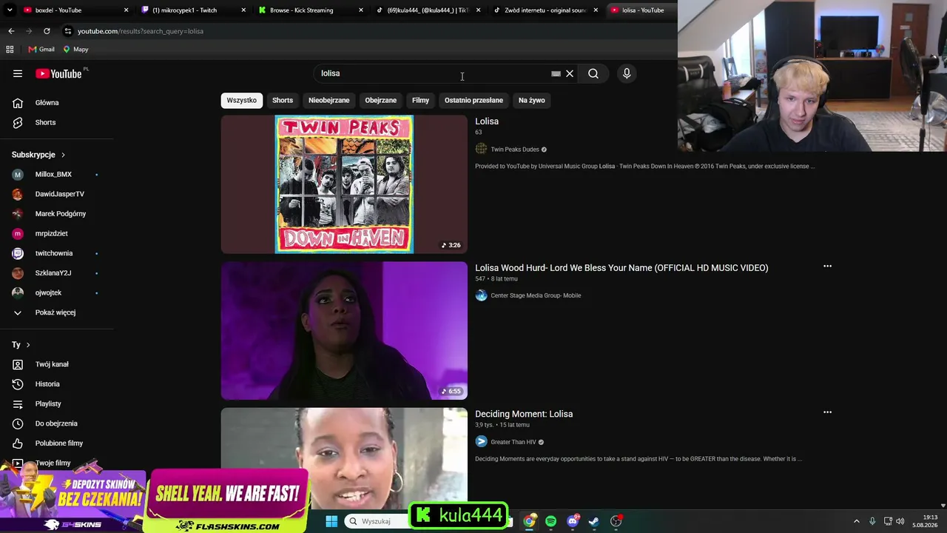Filter results by Ostatnio przesłane

click(x=473, y=100)
